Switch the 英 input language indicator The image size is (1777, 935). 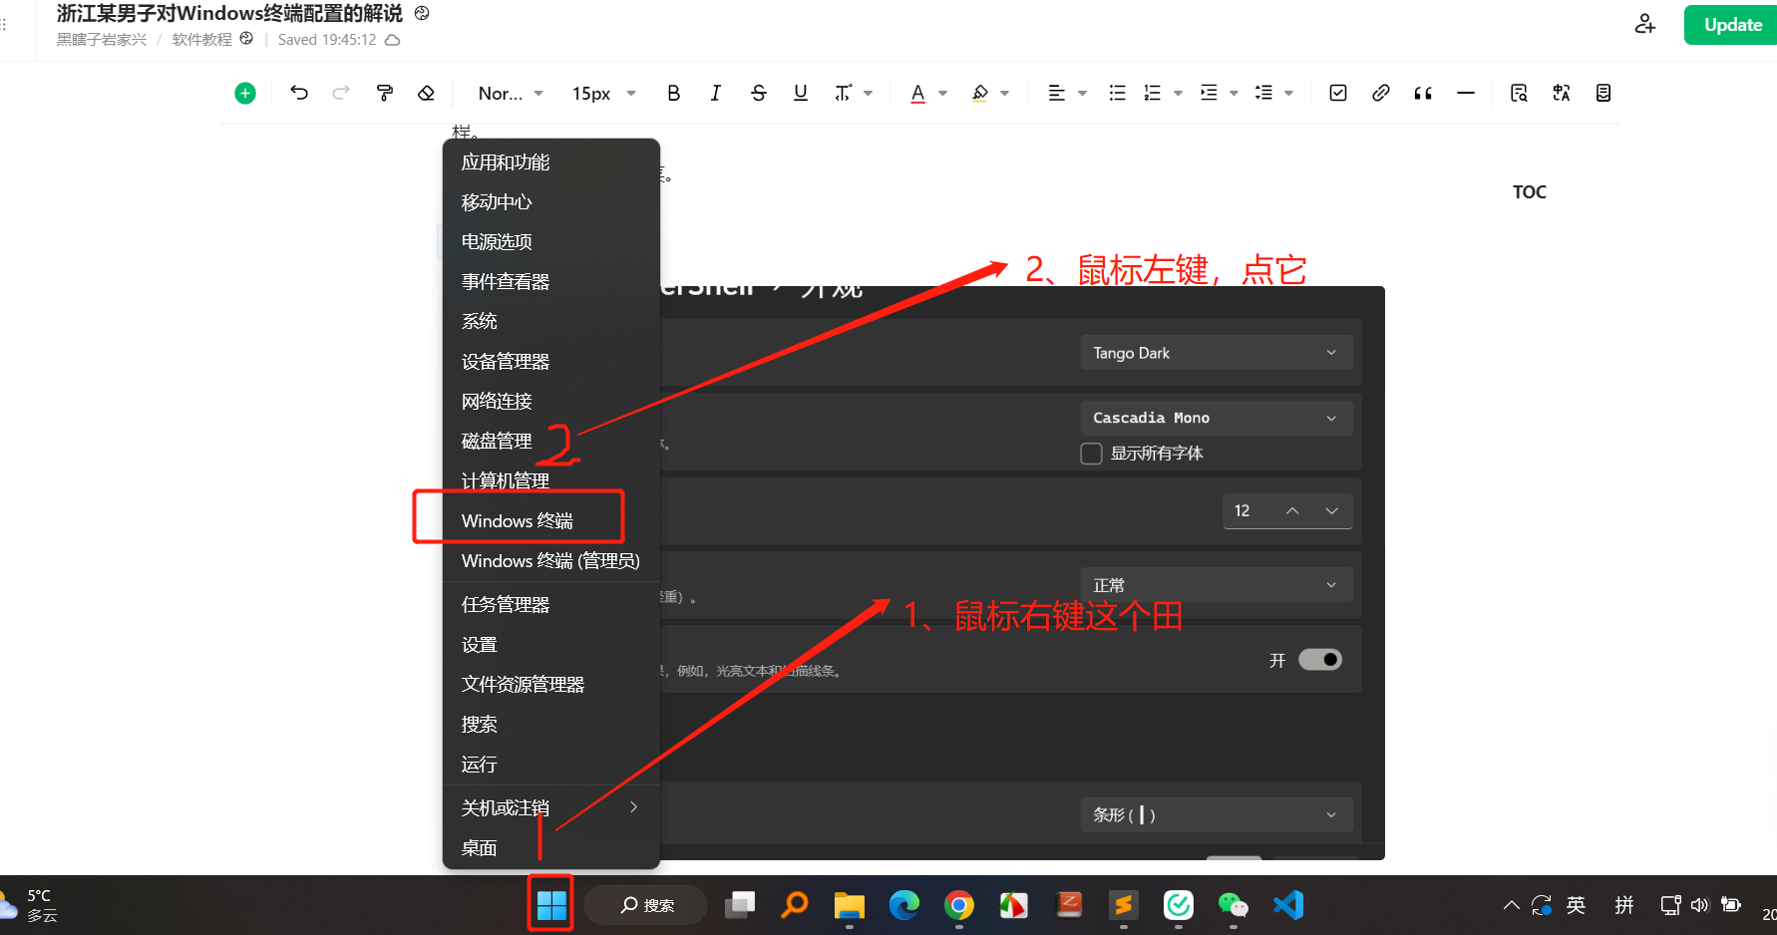coord(1576,905)
